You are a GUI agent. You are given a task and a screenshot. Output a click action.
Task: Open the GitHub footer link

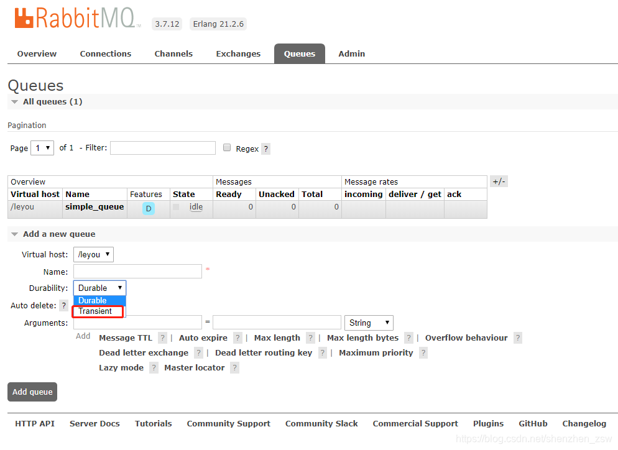533,424
